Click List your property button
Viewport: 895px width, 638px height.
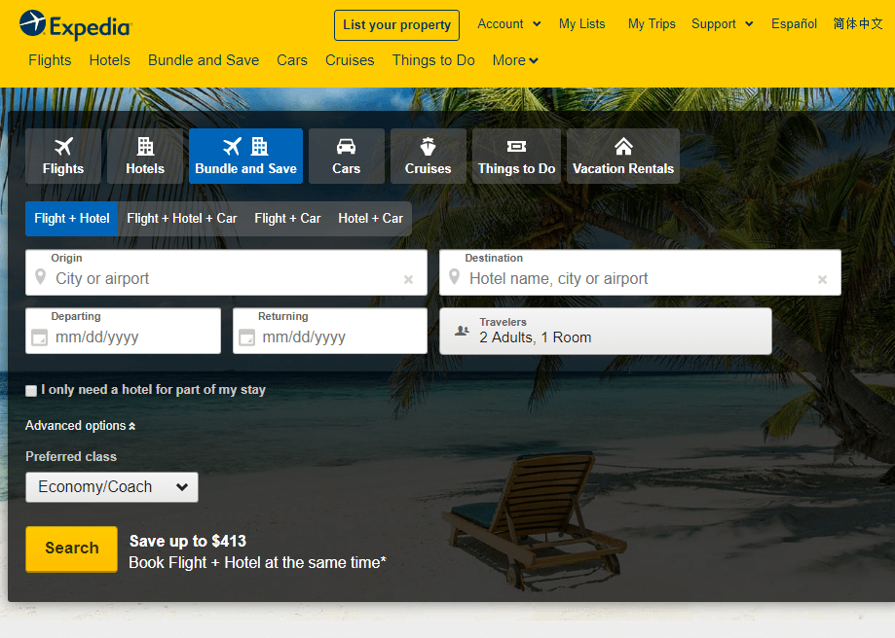(x=396, y=25)
